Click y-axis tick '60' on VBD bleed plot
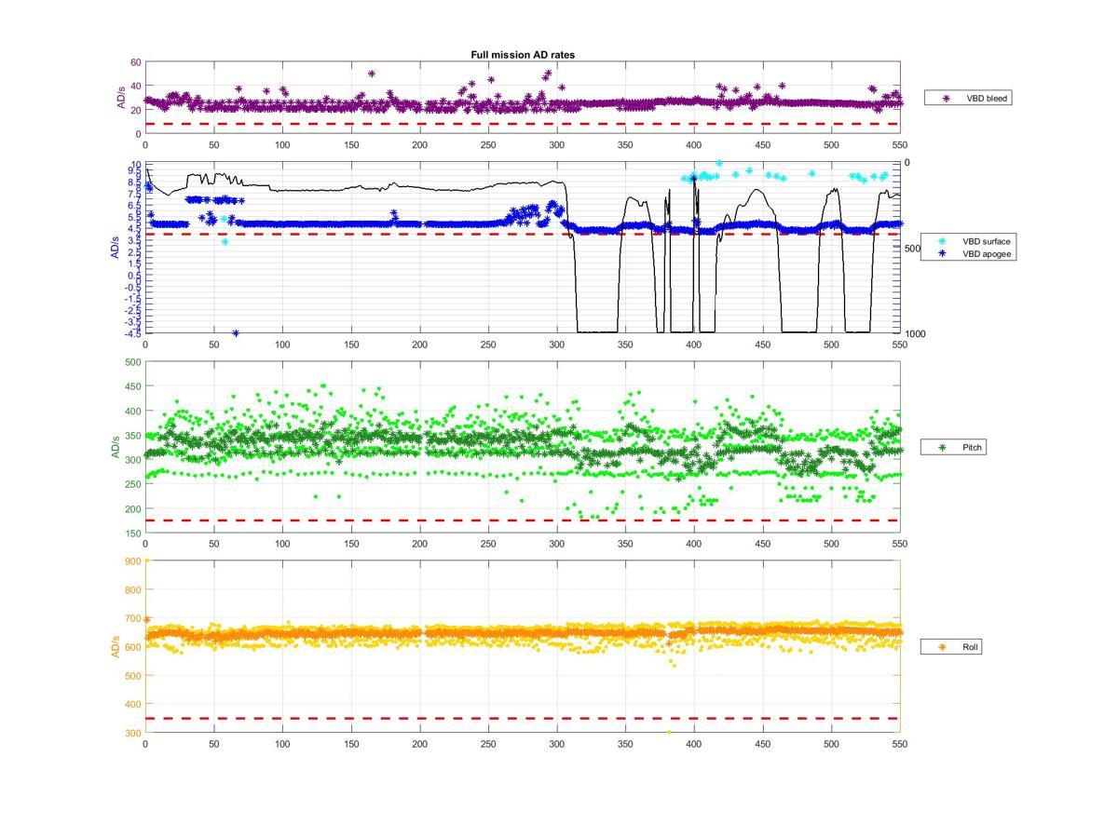 click(x=135, y=62)
